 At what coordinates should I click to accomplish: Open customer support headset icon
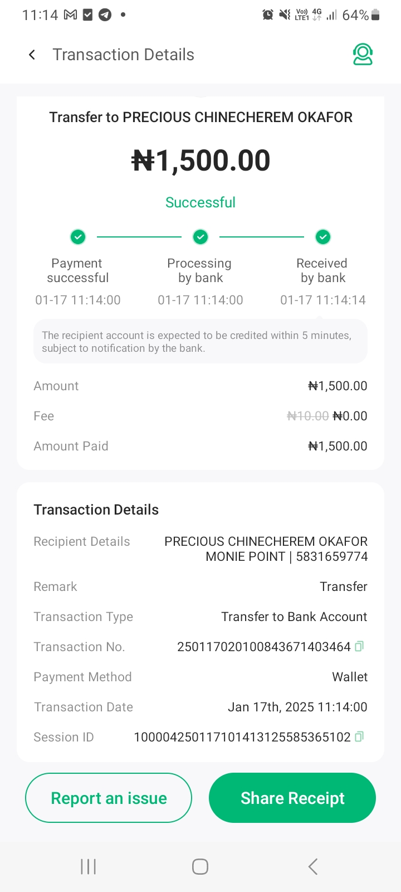click(363, 55)
